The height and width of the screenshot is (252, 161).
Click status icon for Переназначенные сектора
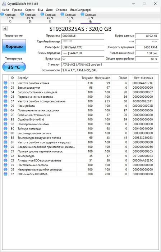[5, 97]
